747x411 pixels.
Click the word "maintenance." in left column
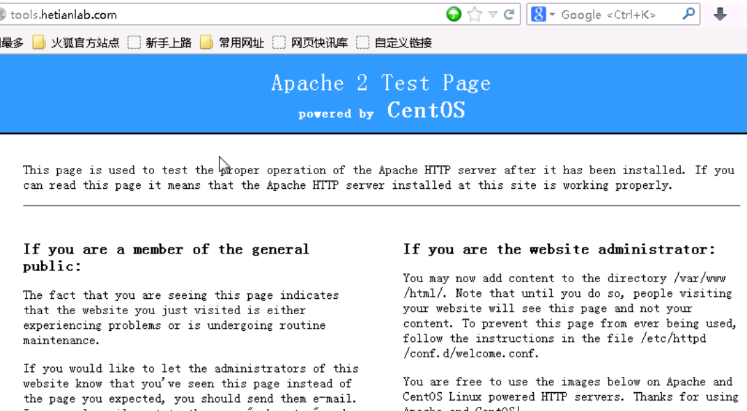click(x=61, y=341)
